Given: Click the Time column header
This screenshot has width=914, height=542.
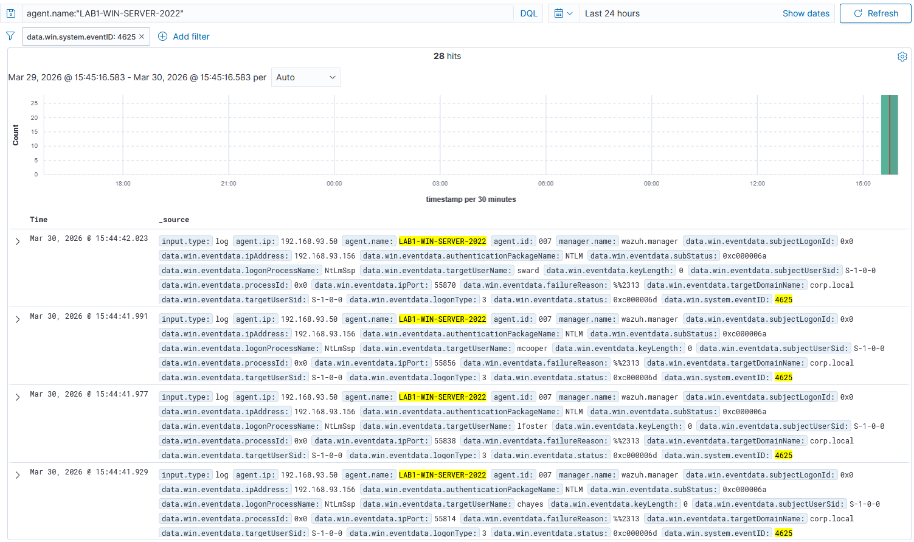Looking at the screenshot, I should coord(39,220).
